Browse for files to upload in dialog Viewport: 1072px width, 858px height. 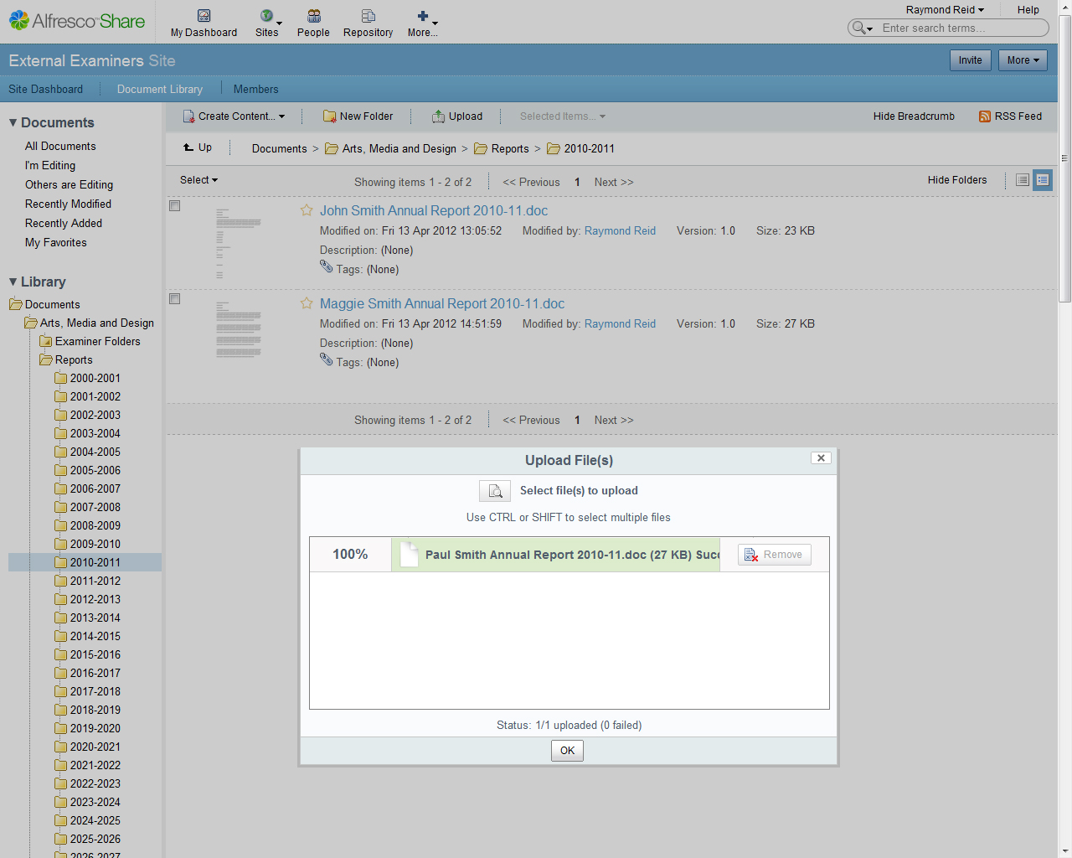point(494,490)
